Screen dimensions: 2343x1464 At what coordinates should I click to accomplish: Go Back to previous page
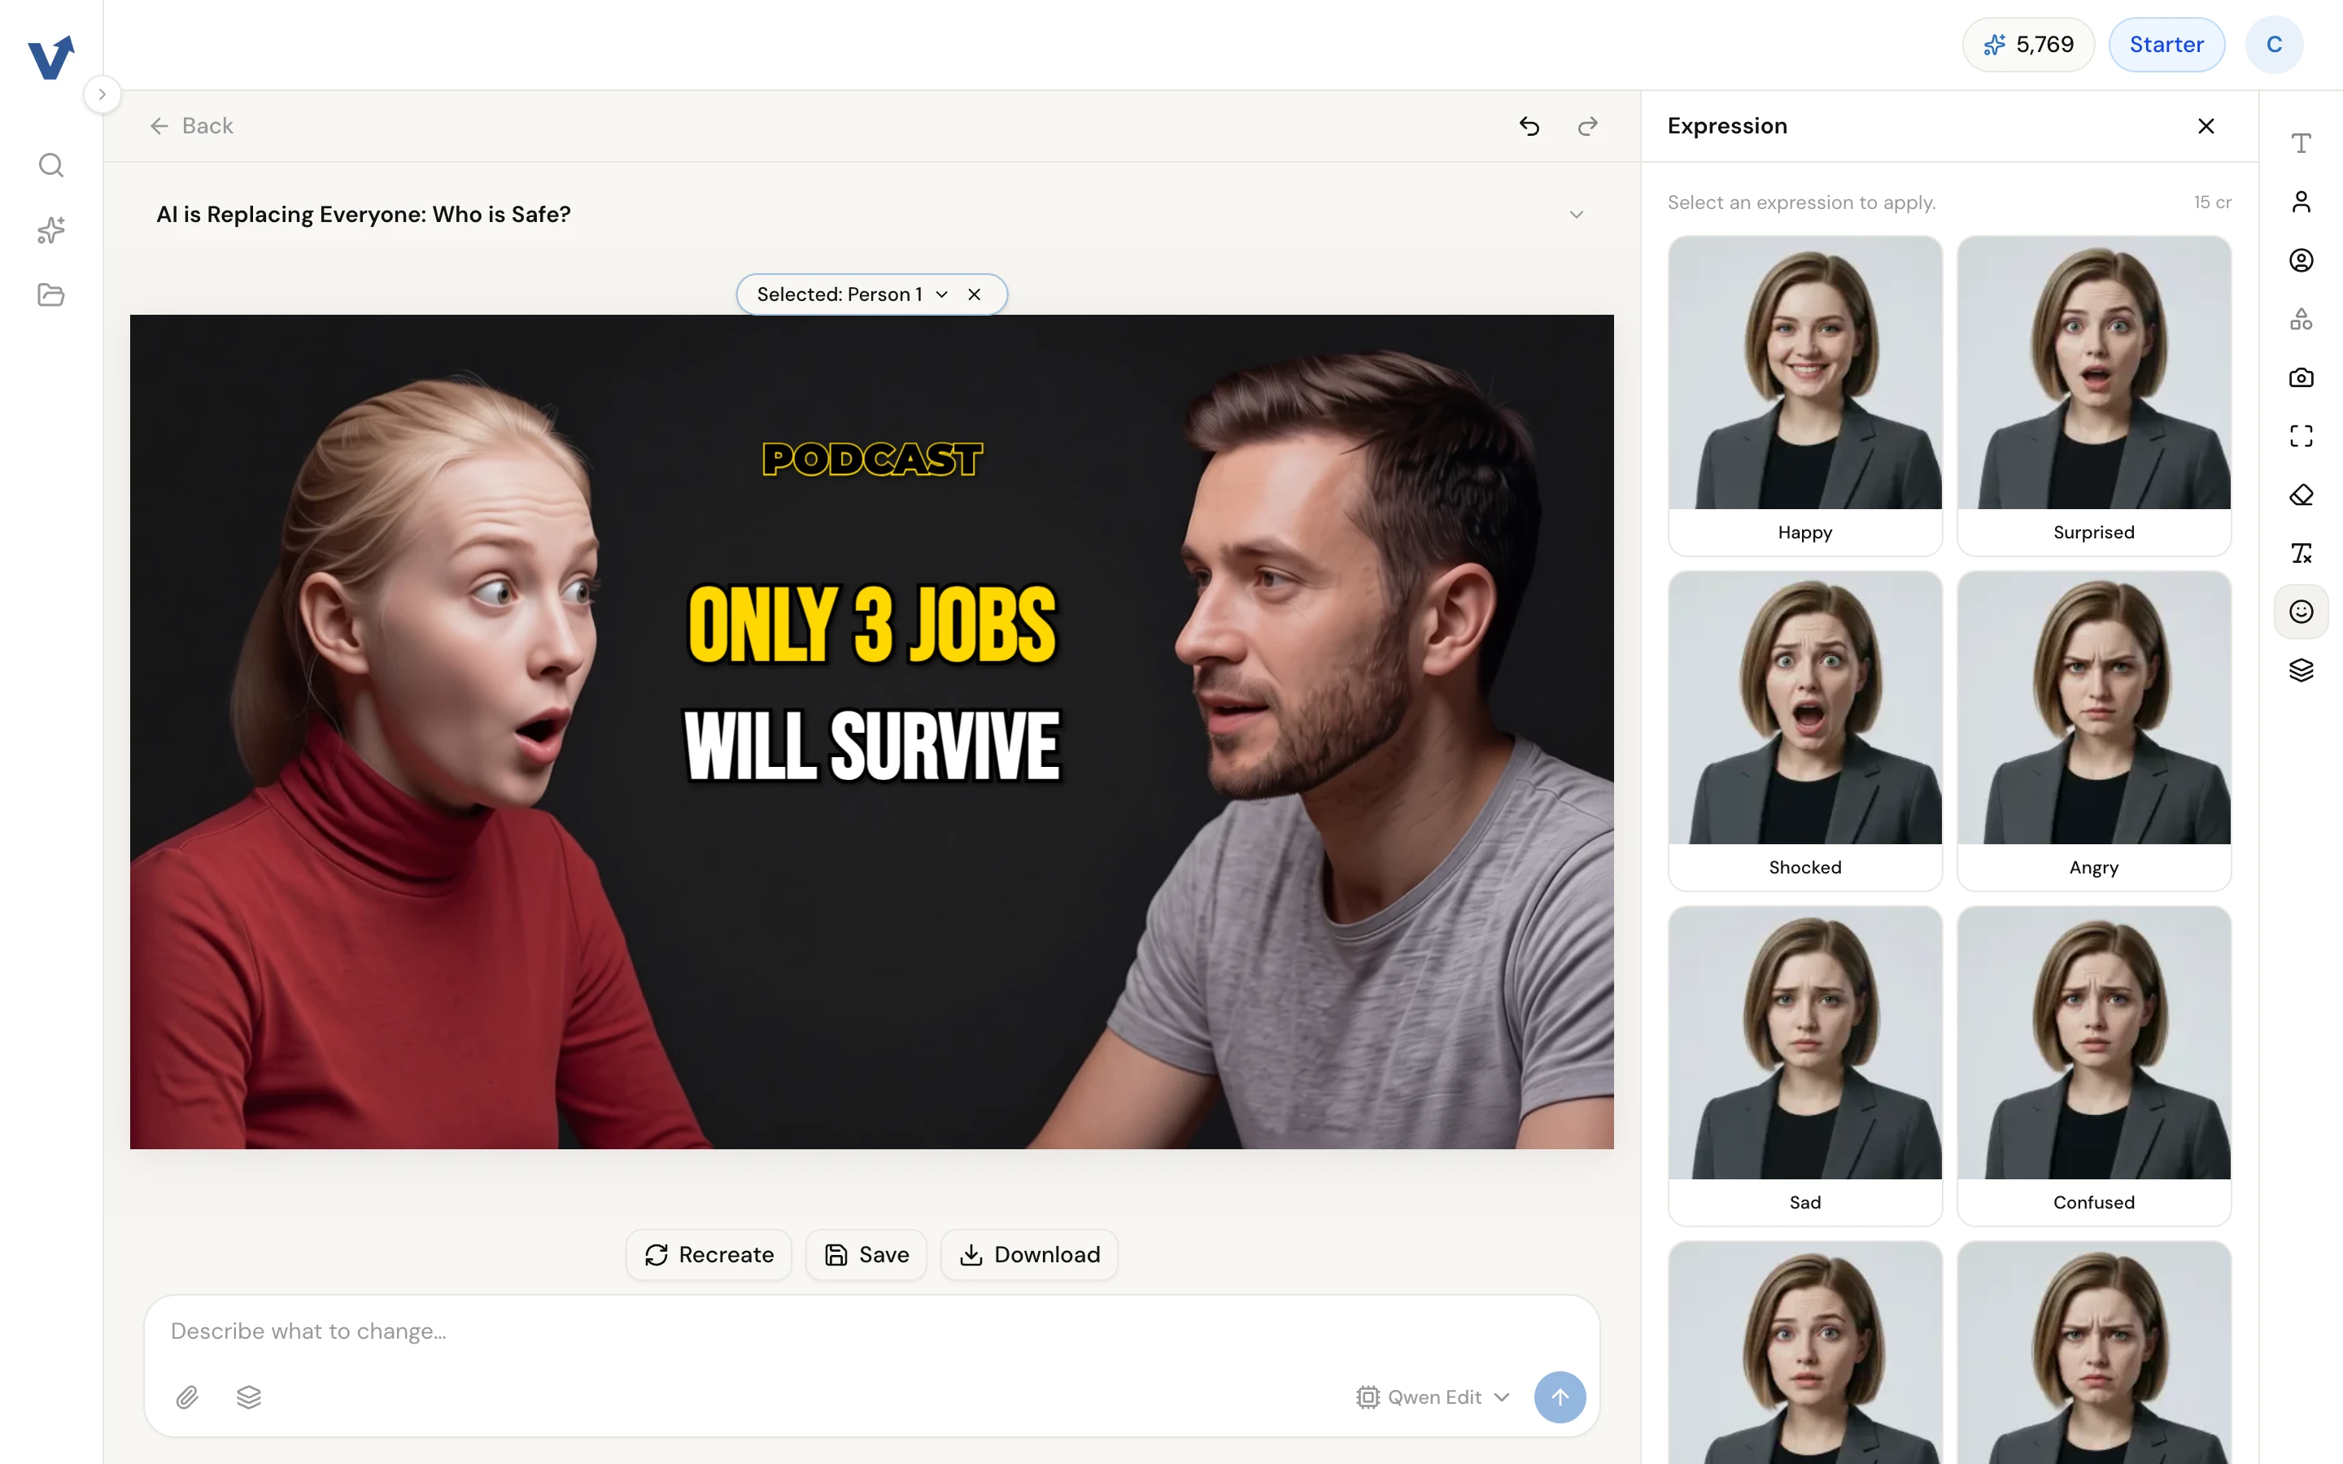[192, 126]
